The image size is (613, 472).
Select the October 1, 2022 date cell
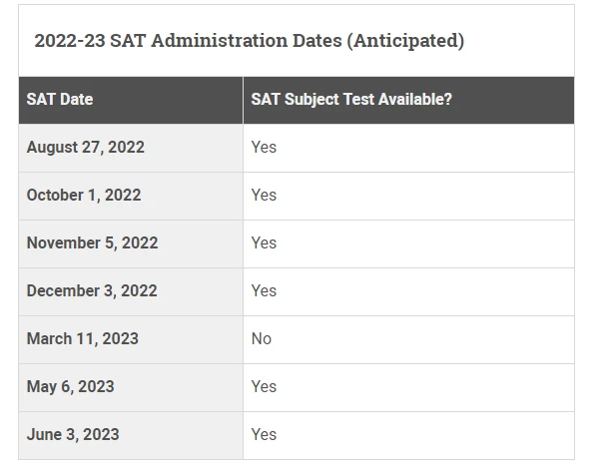pyautogui.click(x=84, y=196)
